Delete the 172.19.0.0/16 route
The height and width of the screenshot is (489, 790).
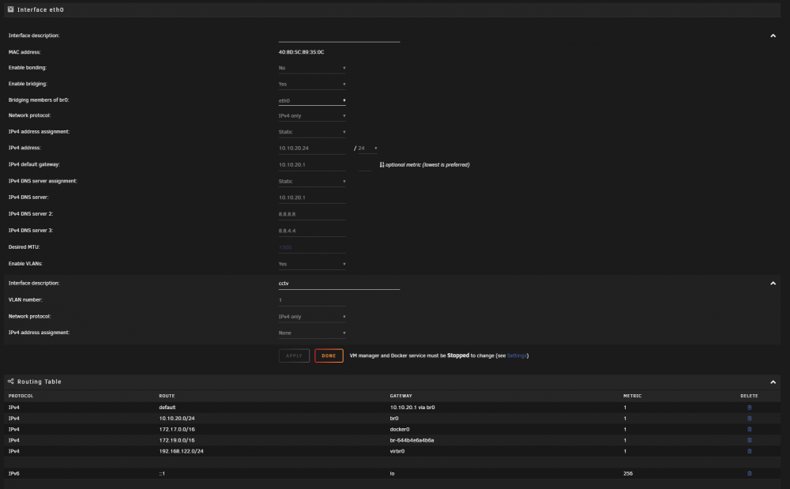click(749, 440)
